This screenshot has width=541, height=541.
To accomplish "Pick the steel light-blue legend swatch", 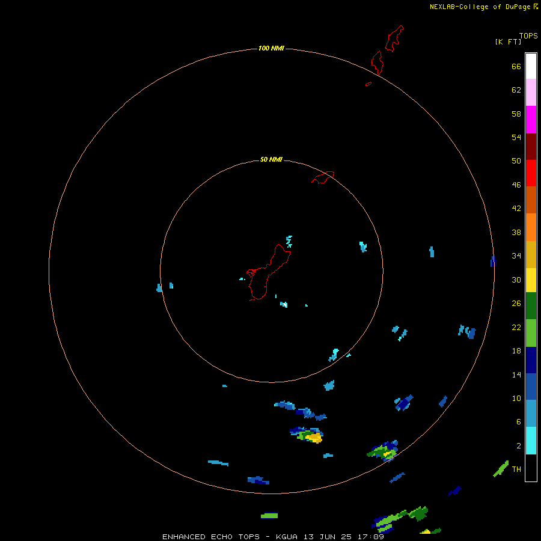I will (531, 413).
